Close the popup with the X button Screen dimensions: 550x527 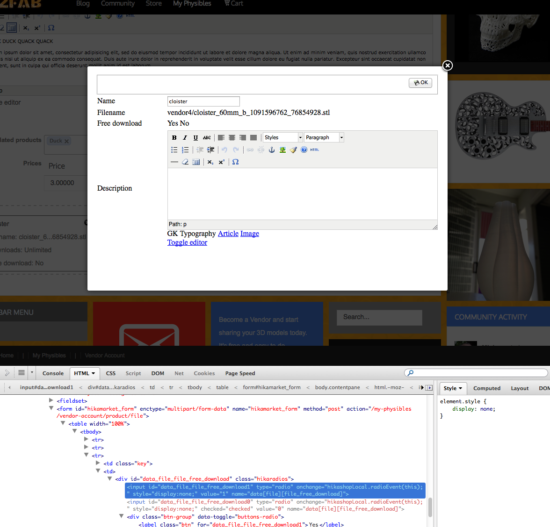coord(448,65)
